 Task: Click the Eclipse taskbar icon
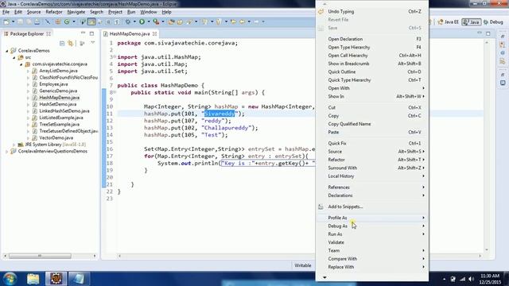tap(56, 279)
